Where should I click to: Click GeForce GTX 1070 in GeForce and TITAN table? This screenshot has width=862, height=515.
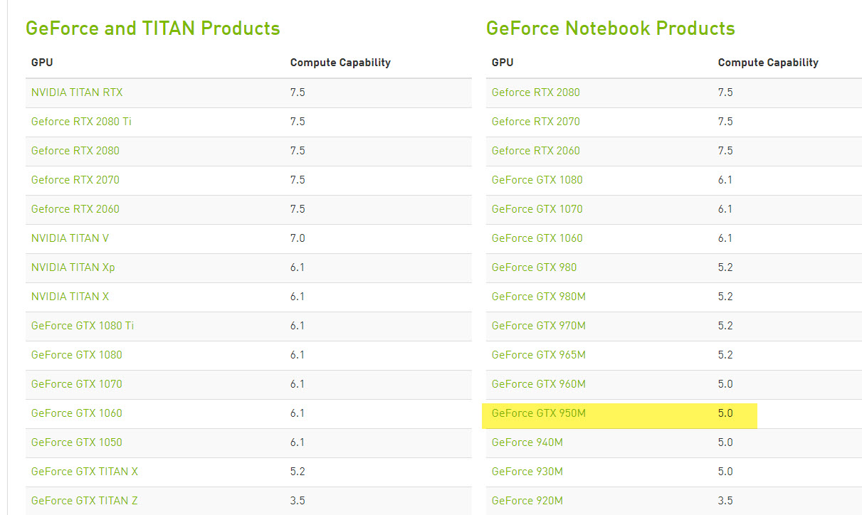point(77,384)
